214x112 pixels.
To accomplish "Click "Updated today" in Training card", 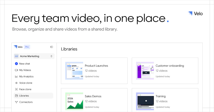I will pyautogui.click(x=163, y=107).
